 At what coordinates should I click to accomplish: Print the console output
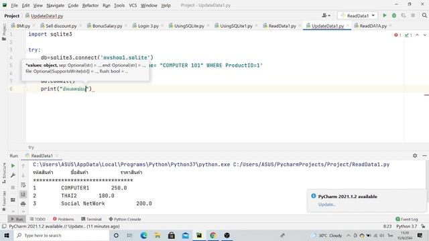point(23,204)
